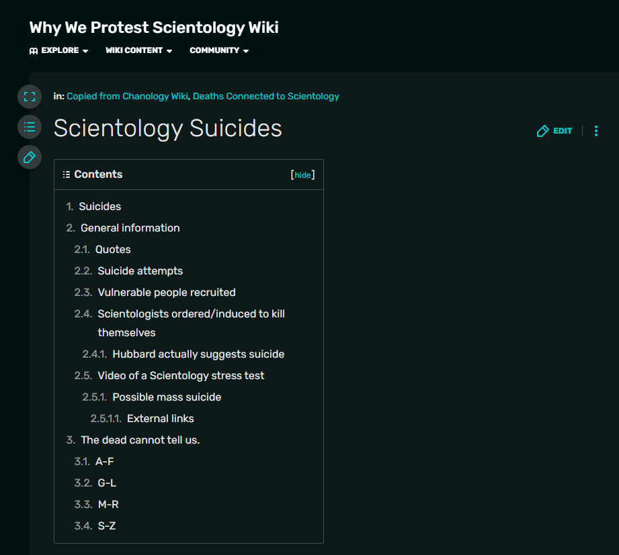The image size is (619, 555).
Task: Jump to External links section
Action: 160,419
